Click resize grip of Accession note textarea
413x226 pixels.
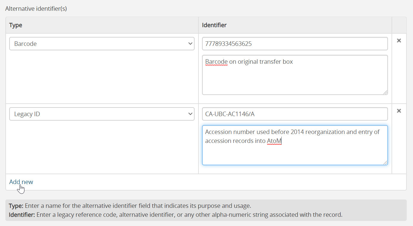(x=385, y=163)
